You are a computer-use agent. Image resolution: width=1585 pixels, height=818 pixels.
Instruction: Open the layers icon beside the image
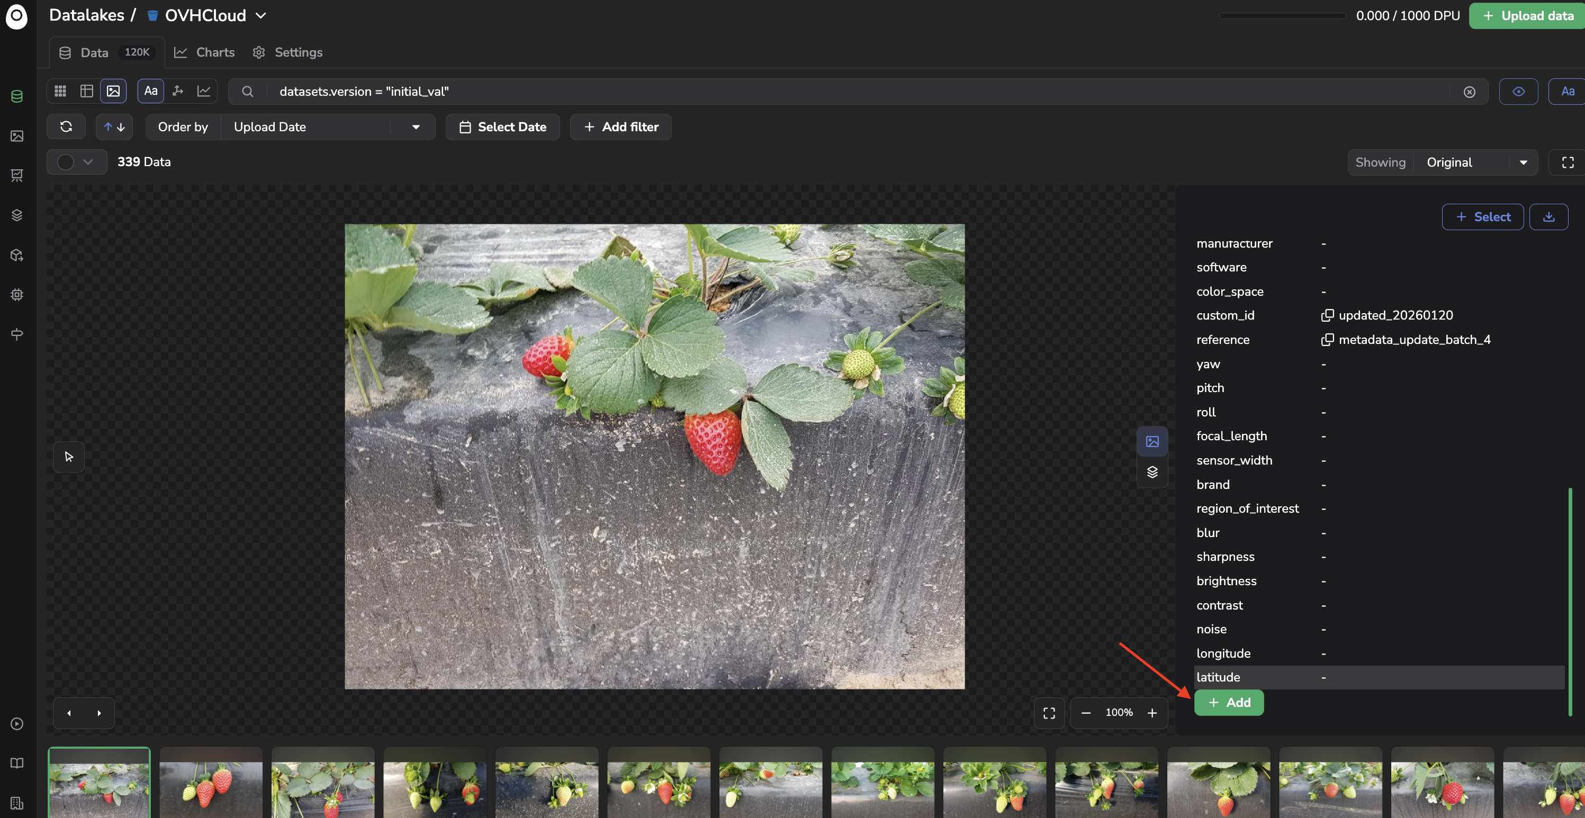(1152, 472)
